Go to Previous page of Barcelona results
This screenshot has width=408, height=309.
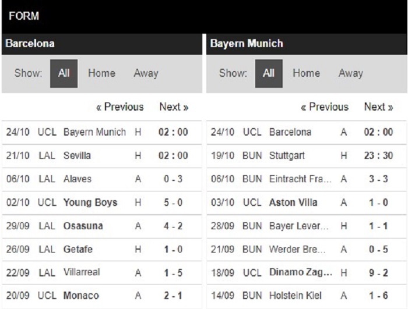(x=120, y=107)
